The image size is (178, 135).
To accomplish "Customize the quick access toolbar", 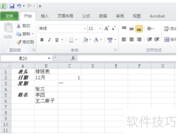I will [x=40, y=6].
